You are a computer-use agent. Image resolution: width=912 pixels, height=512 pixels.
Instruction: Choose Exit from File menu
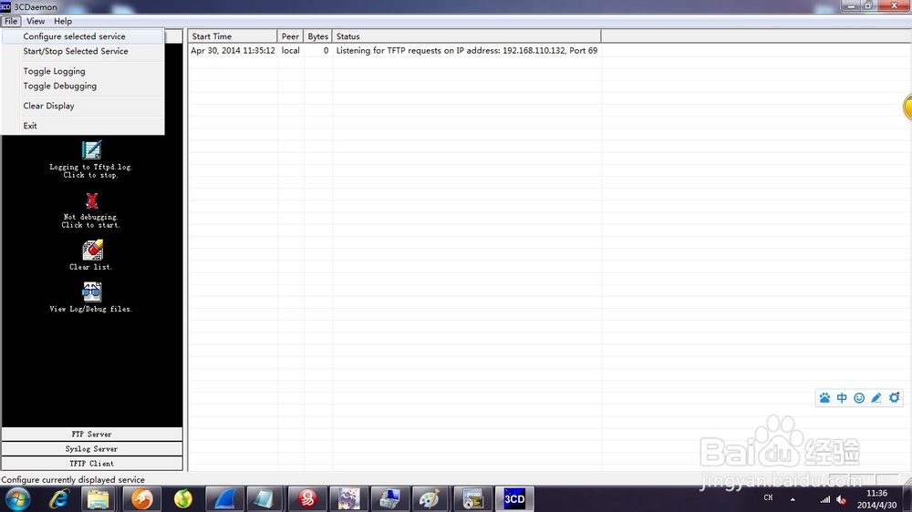click(83, 126)
